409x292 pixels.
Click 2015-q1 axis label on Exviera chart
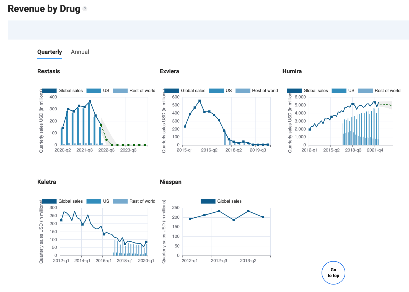[x=185, y=150]
